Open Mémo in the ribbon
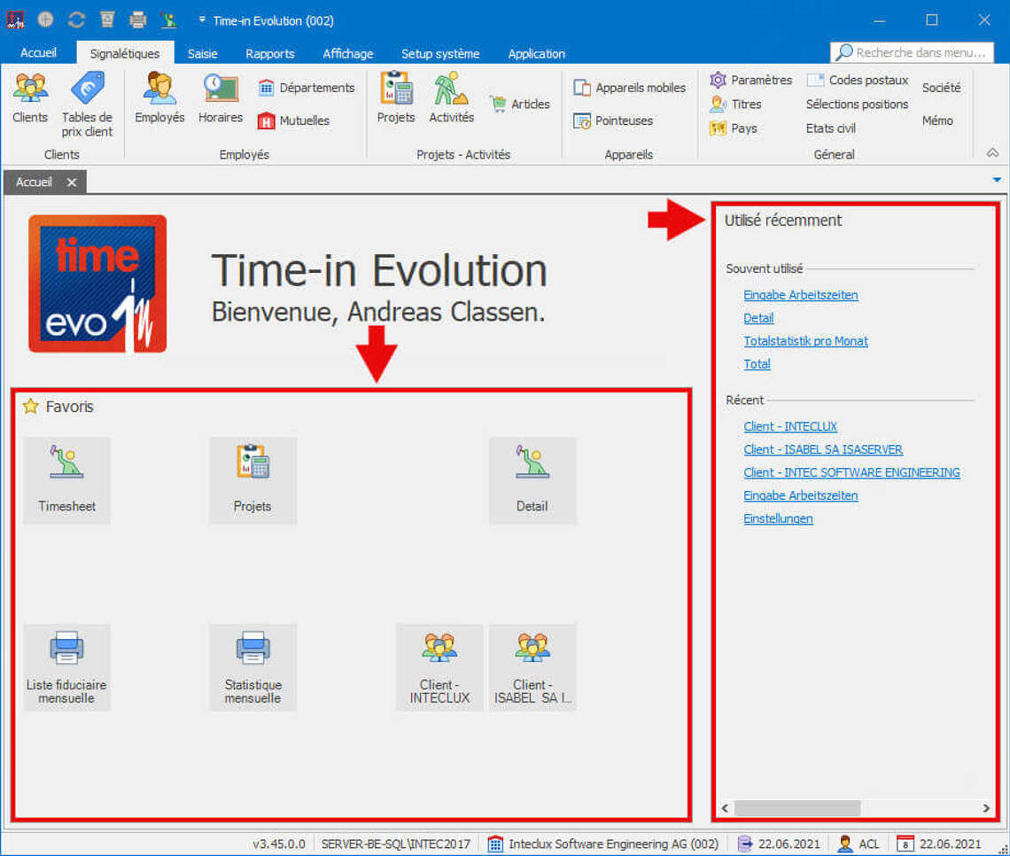 (x=936, y=121)
